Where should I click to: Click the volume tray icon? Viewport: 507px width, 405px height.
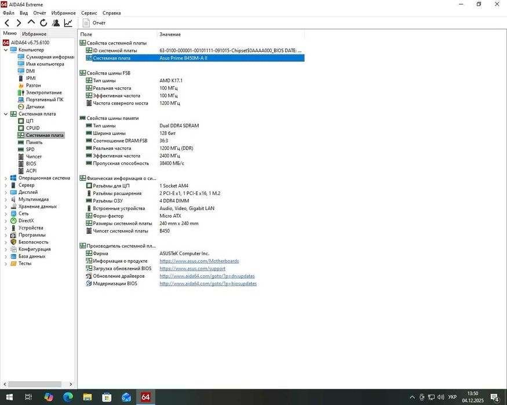pyautogui.click(x=441, y=397)
